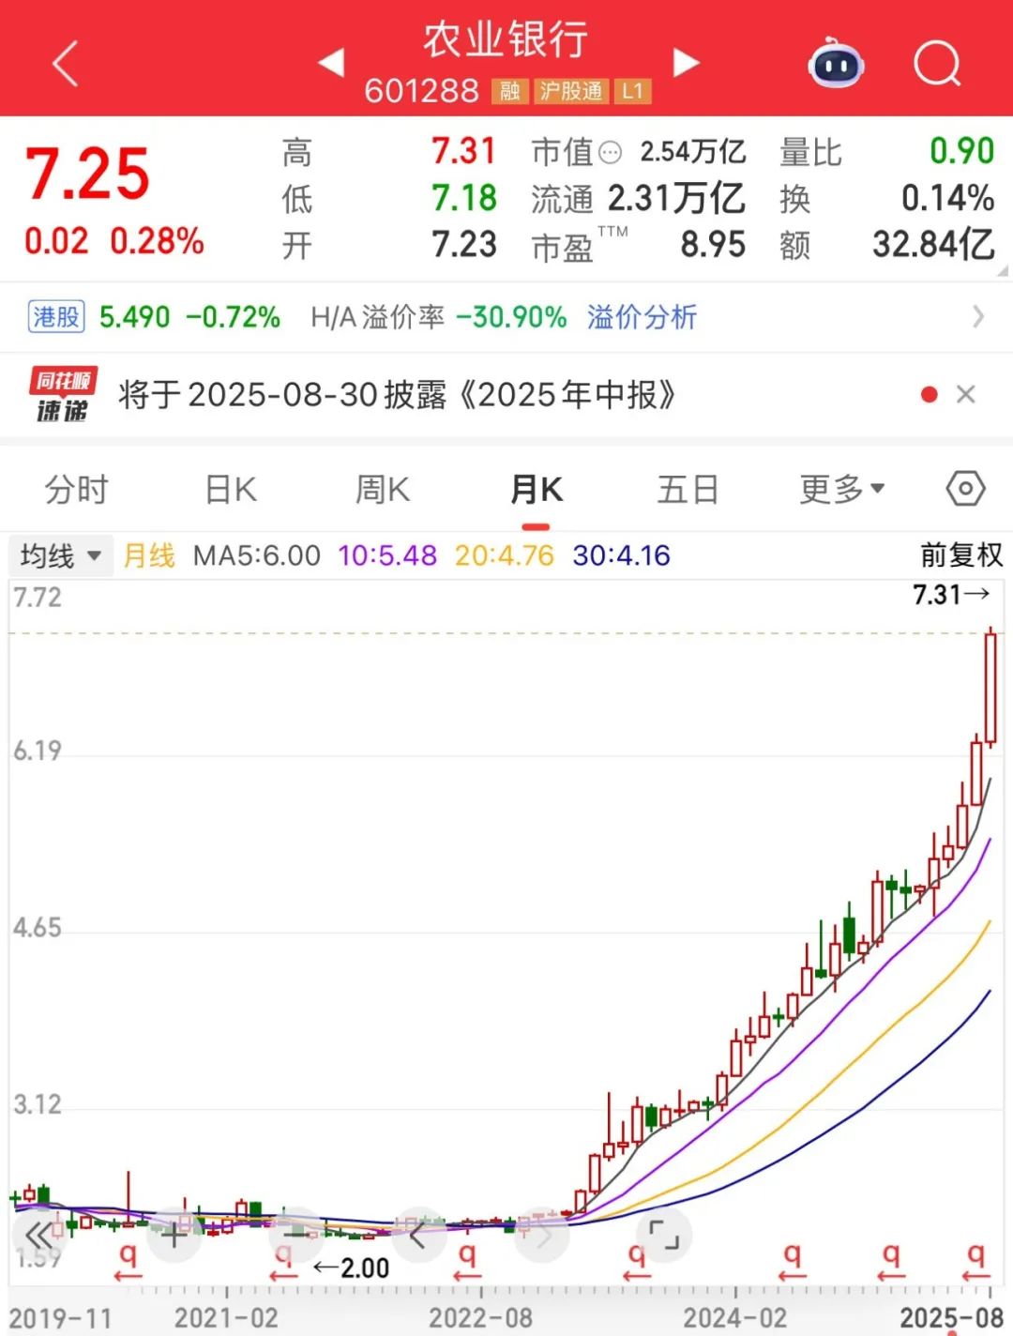This screenshot has height=1336, width=1013.
Task: Tap the latest tall red monthly candle
Action: coord(990,689)
